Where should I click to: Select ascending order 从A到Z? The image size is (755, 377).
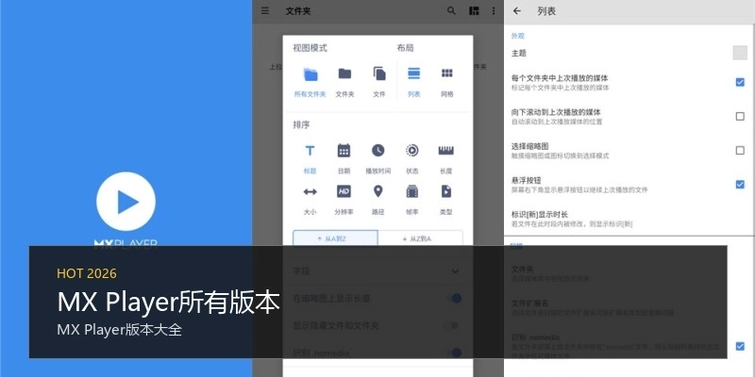(335, 238)
